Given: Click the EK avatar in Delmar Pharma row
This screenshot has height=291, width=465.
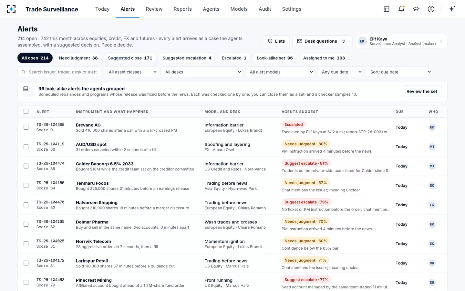Looking at the screenshot, I should 432,224.
